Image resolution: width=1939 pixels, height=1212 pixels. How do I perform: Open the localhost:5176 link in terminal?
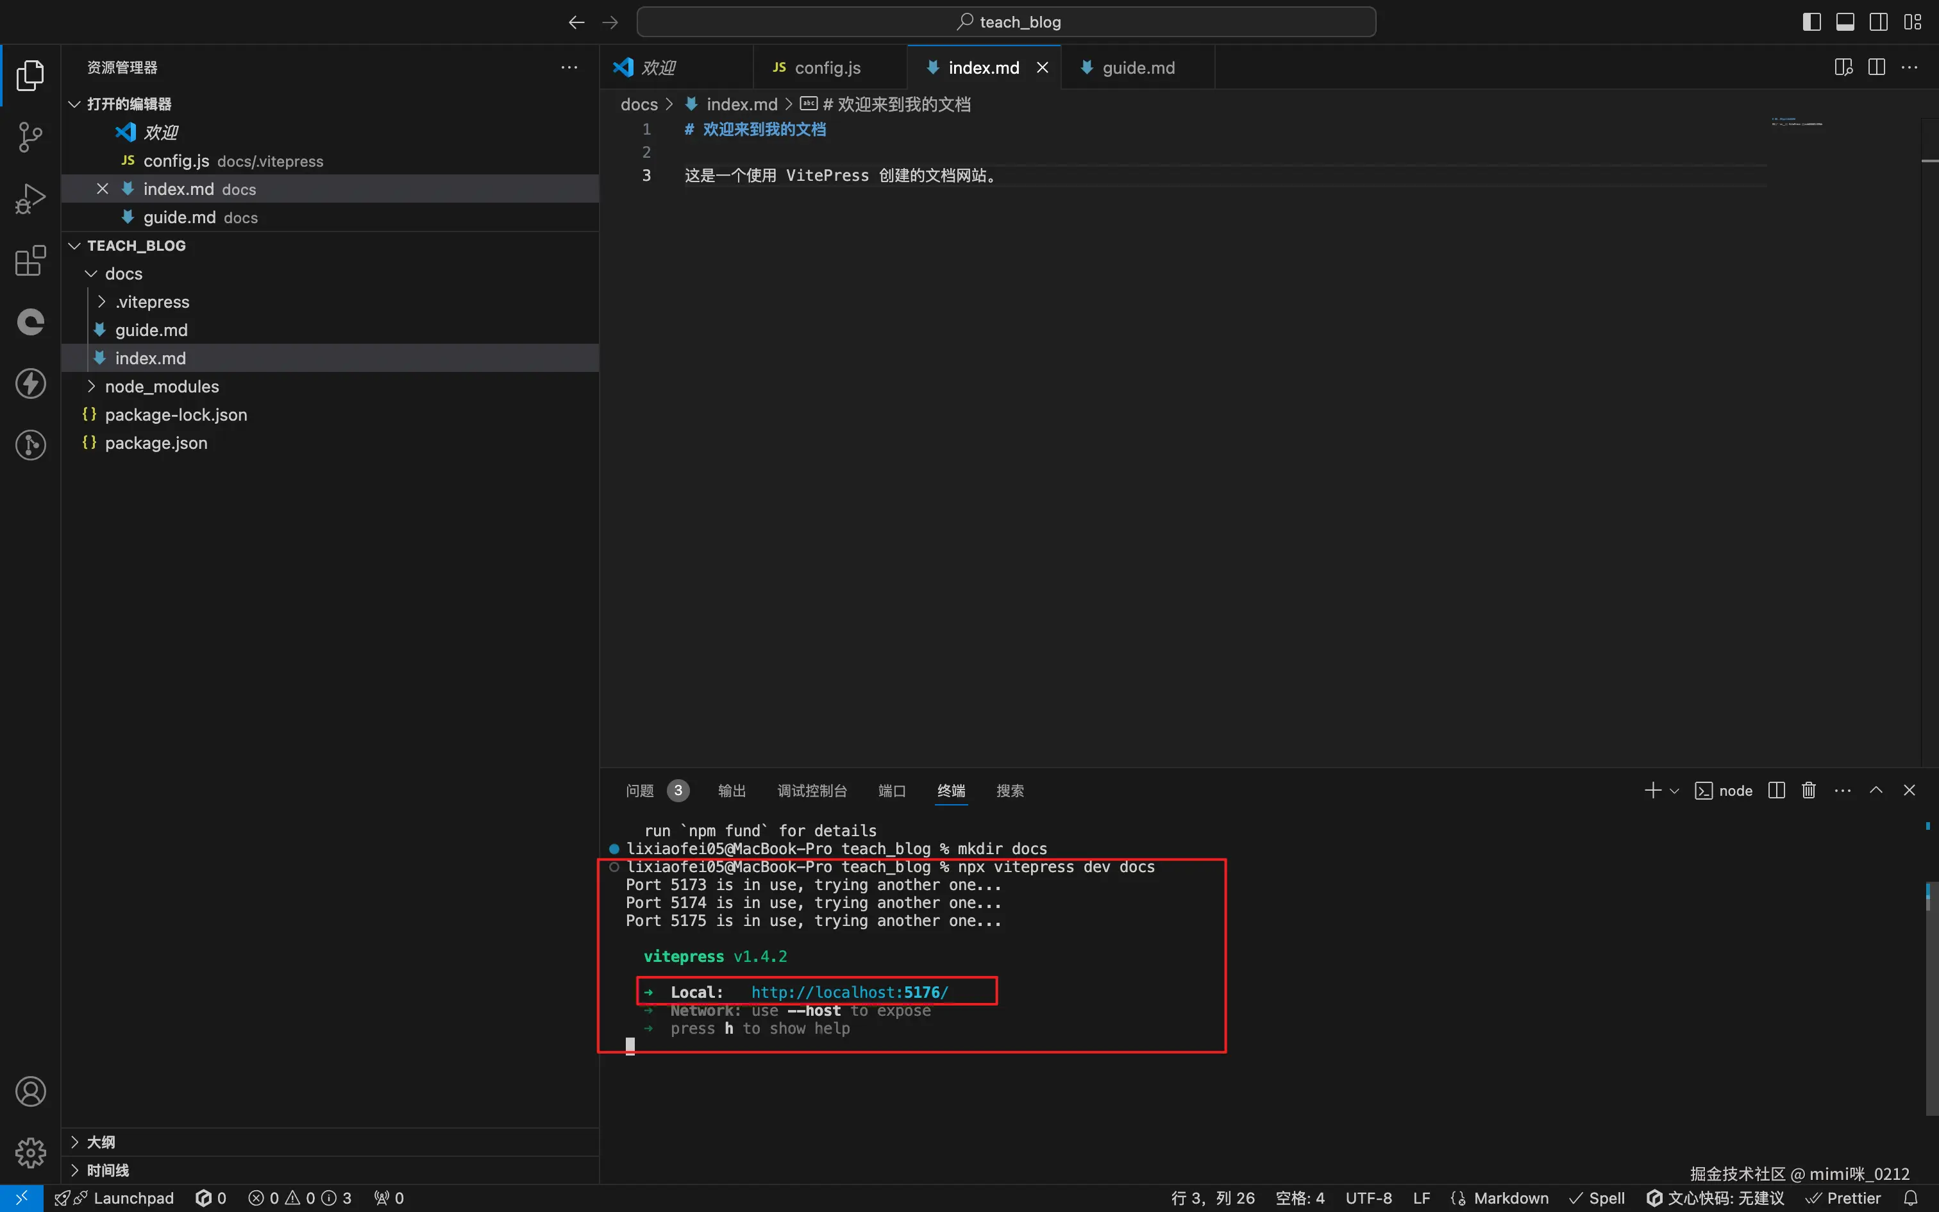(x=850, y=993)
